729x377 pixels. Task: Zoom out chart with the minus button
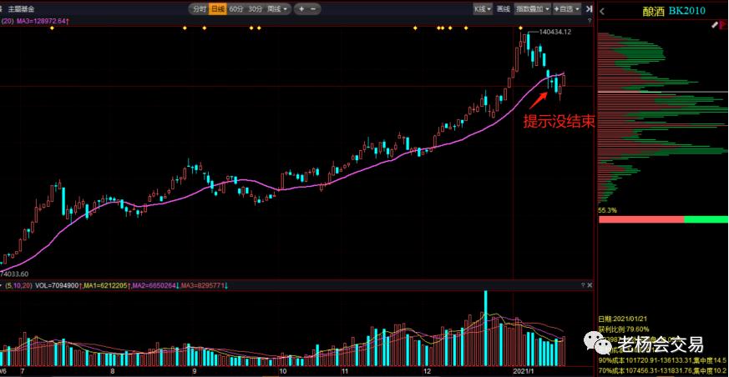pyautogui.click(x=313, y=9)
